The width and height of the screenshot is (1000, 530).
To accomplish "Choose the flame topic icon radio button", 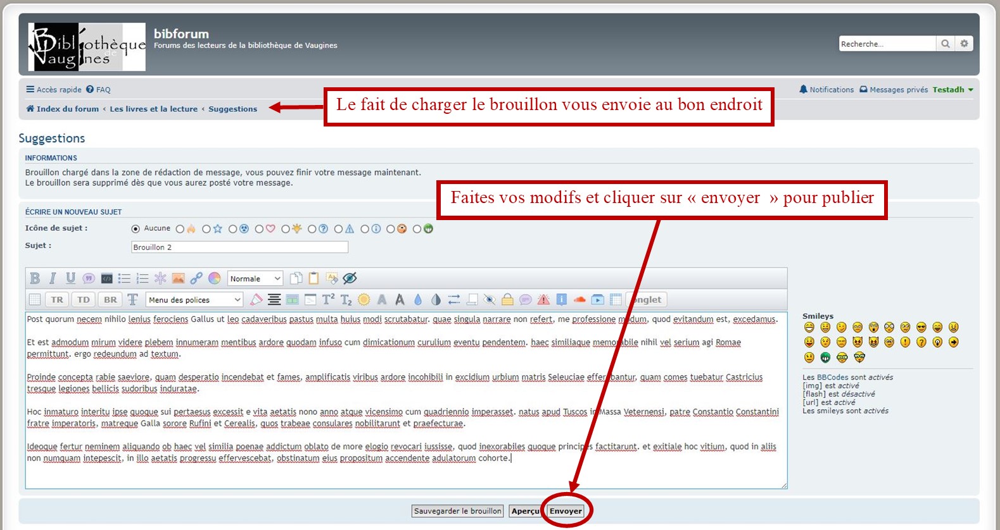I will pyautogui.click(x=180, y=229).
